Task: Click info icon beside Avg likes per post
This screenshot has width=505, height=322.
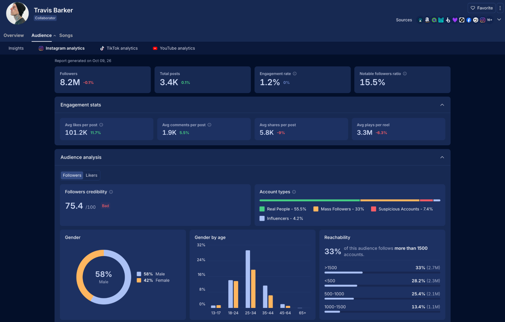Action: 101,125
